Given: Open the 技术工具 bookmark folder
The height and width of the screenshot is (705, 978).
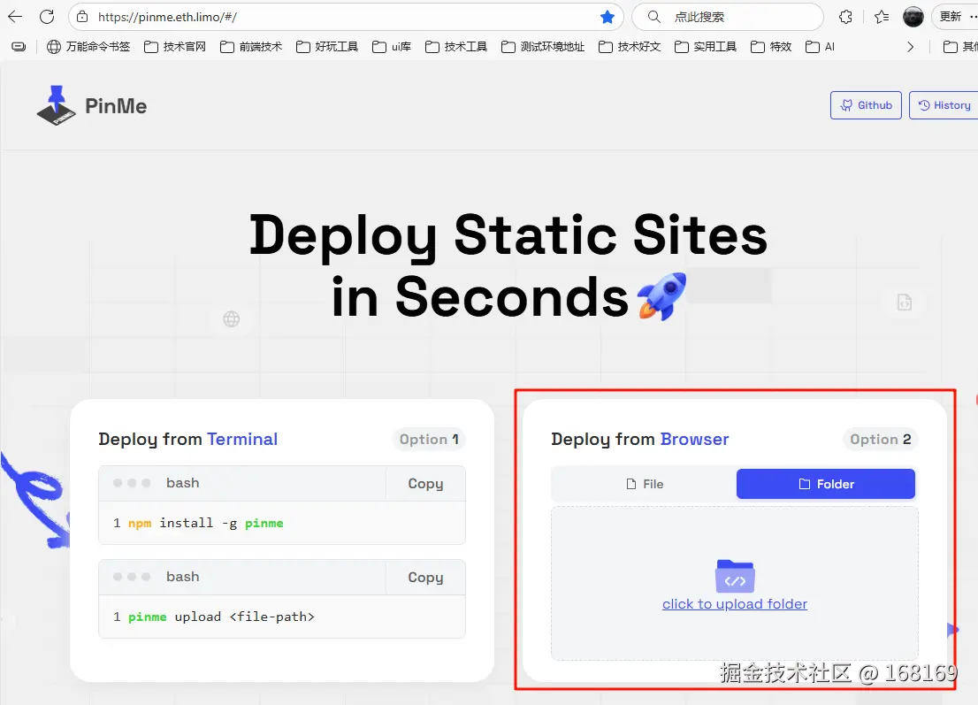Looking at the screenshot, I should click(x=456, y=47).
